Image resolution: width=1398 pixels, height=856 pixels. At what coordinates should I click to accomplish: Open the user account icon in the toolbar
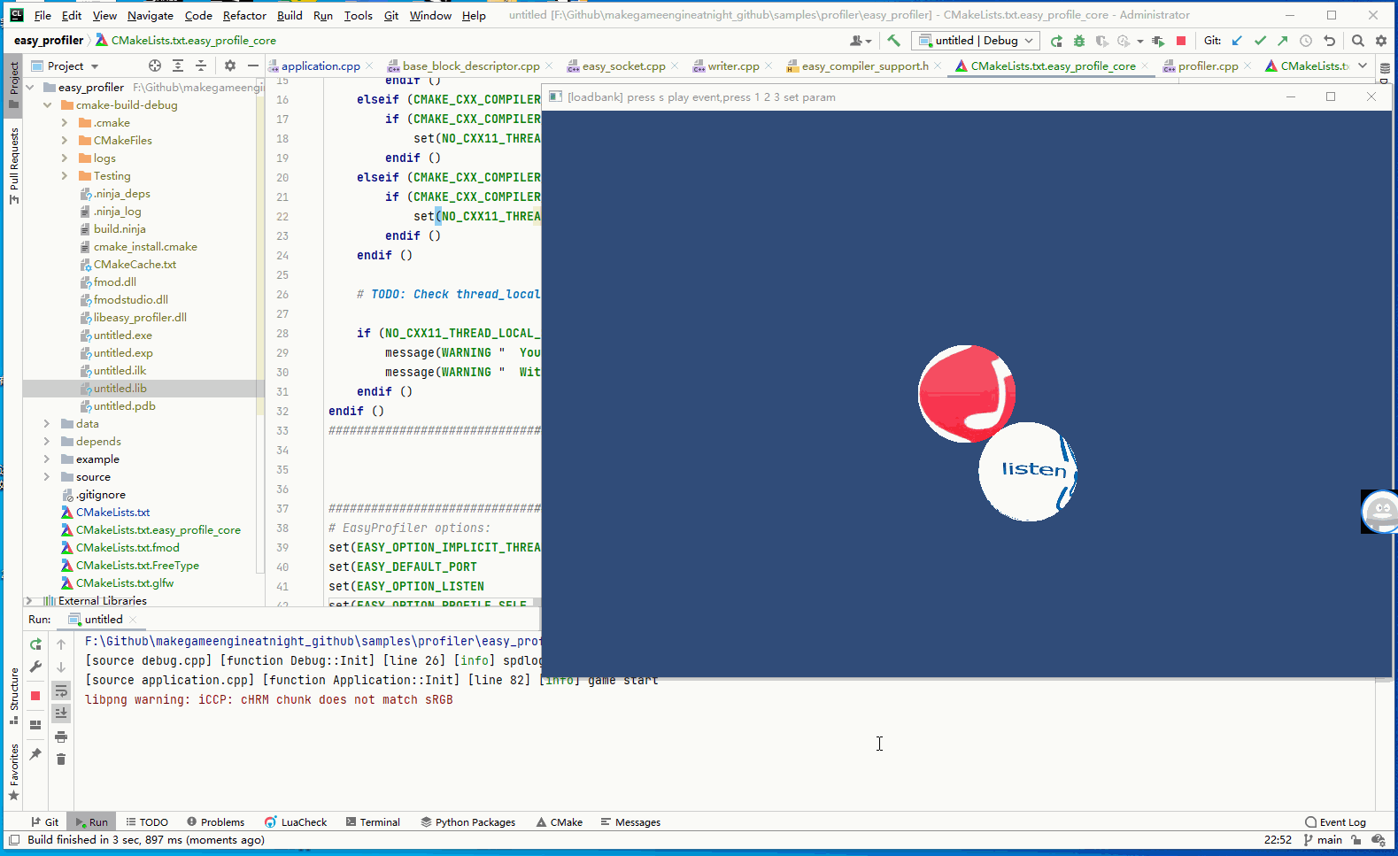click(x=860, y=41)
